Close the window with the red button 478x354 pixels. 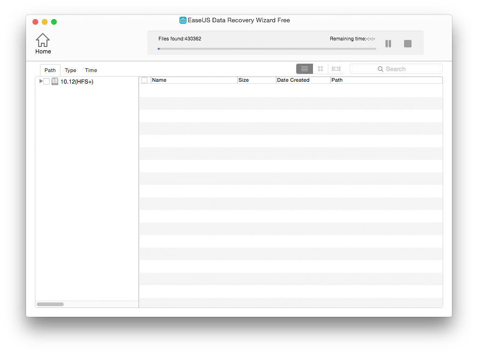tap(35, 22)
